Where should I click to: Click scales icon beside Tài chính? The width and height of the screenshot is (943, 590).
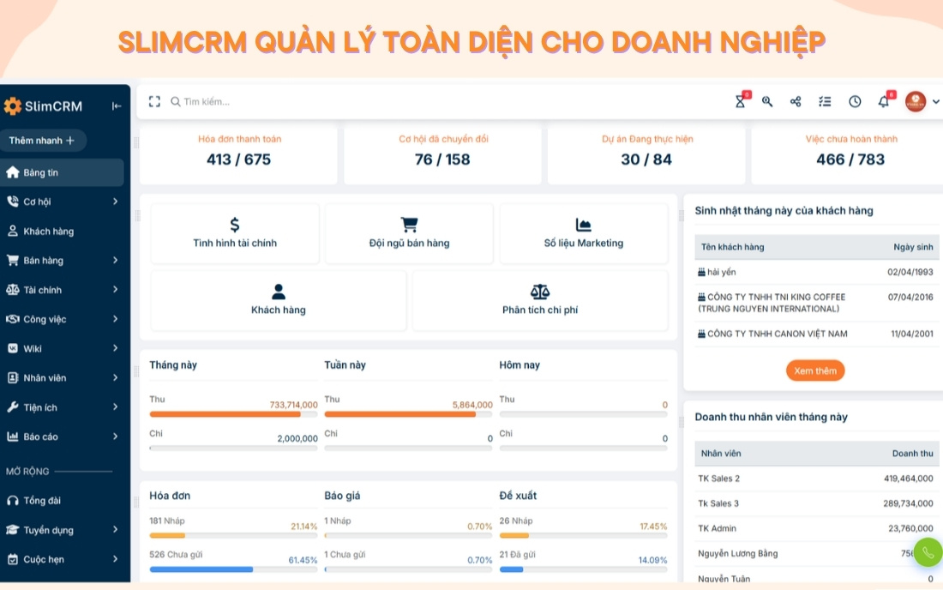pos(13,289)
